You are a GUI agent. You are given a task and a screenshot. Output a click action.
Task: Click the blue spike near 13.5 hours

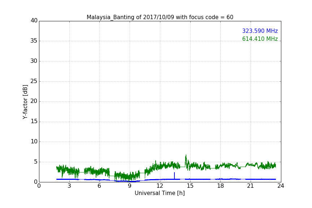tap(174, 175)
